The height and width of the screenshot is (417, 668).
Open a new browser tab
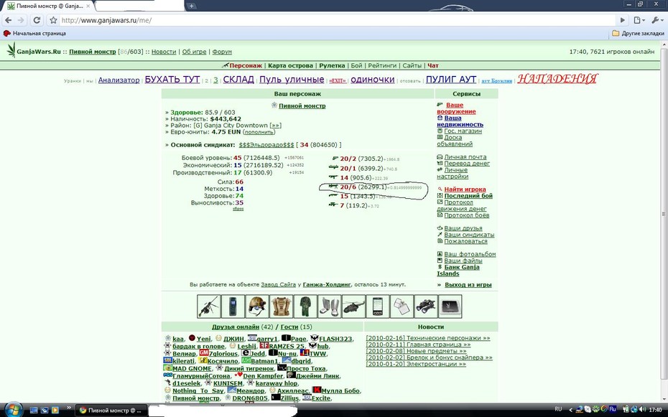192,6
